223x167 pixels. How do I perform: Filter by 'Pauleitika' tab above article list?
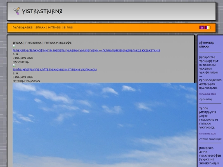(x=33, y=43)
